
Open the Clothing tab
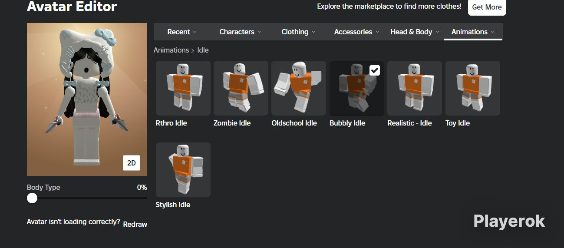coord(298,32)
